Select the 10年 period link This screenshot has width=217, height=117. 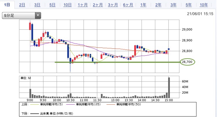pos(204,5)
